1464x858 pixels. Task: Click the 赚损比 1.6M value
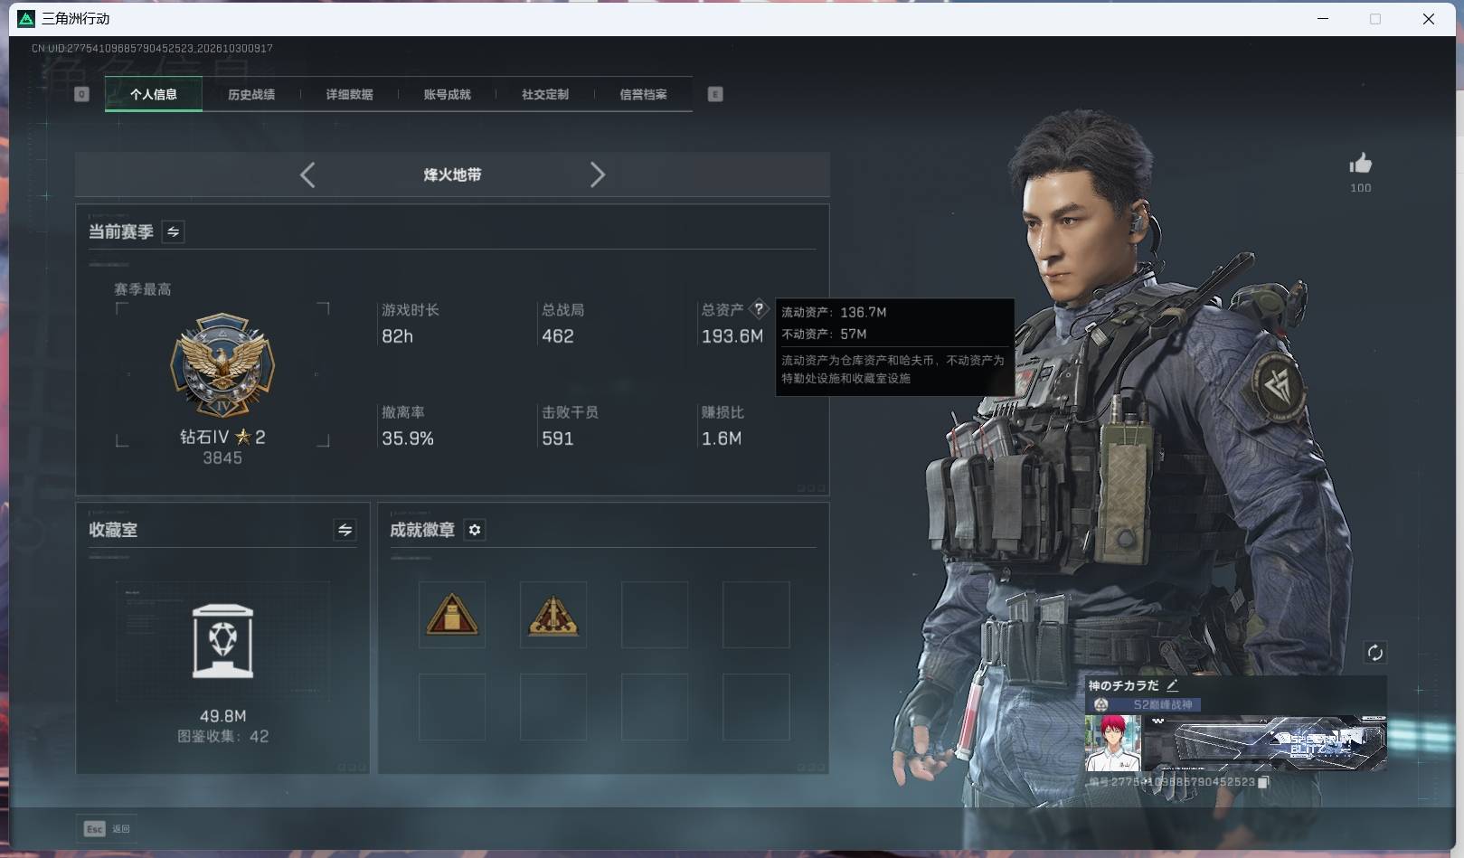[722, 438]
